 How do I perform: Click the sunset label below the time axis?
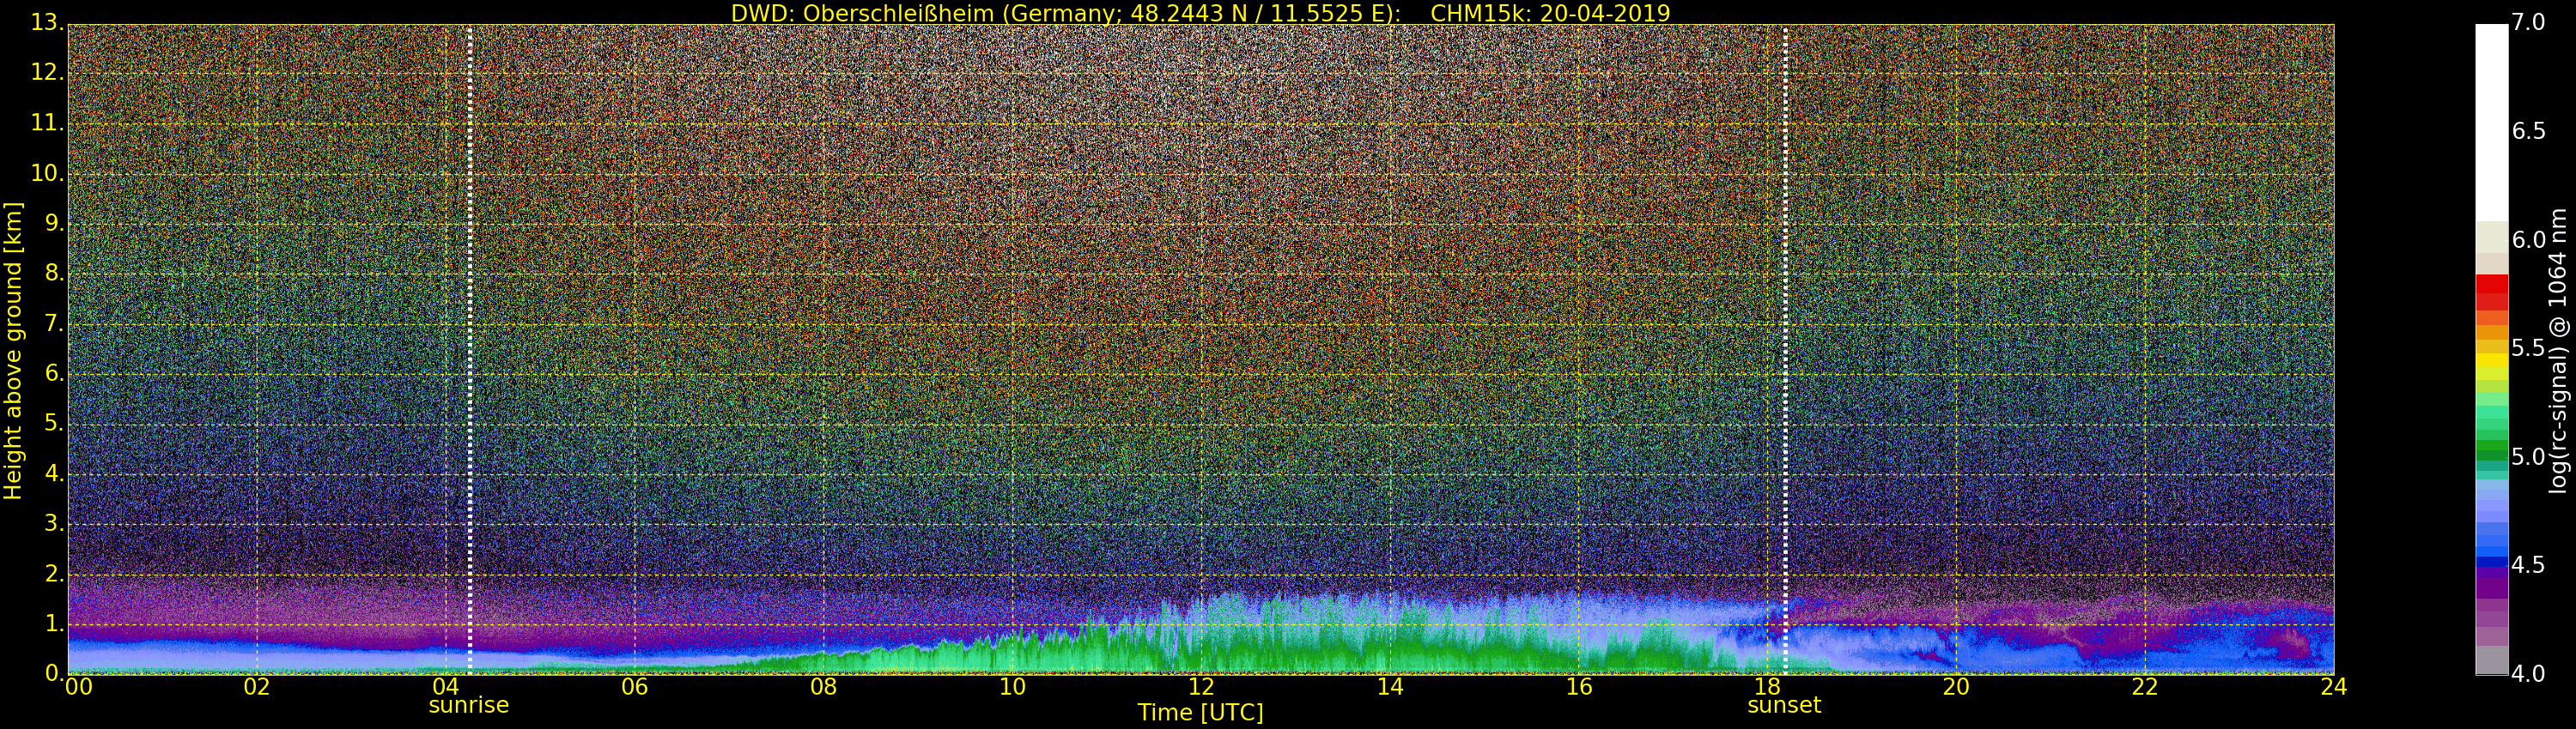[1783, 705]
